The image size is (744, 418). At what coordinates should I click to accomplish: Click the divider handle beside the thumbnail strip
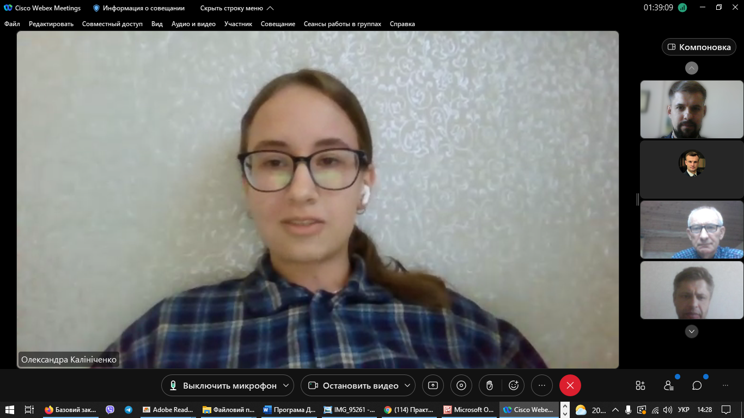[x=637, y=200]
